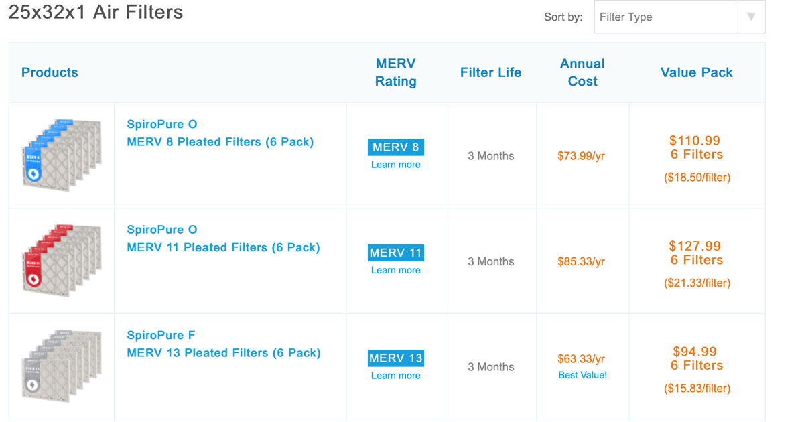Select the MERV 11 red filter pack image
The width and height of the screenshot is (804, 422).
pyautogui.click(x=60, y=260)
